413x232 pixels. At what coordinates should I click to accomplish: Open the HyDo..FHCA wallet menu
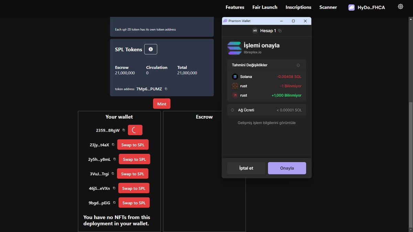367,7
